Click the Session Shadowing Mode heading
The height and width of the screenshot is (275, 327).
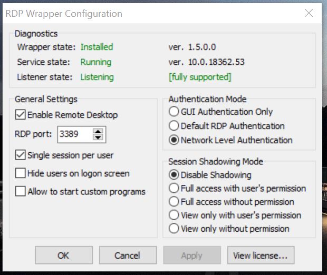216,162
